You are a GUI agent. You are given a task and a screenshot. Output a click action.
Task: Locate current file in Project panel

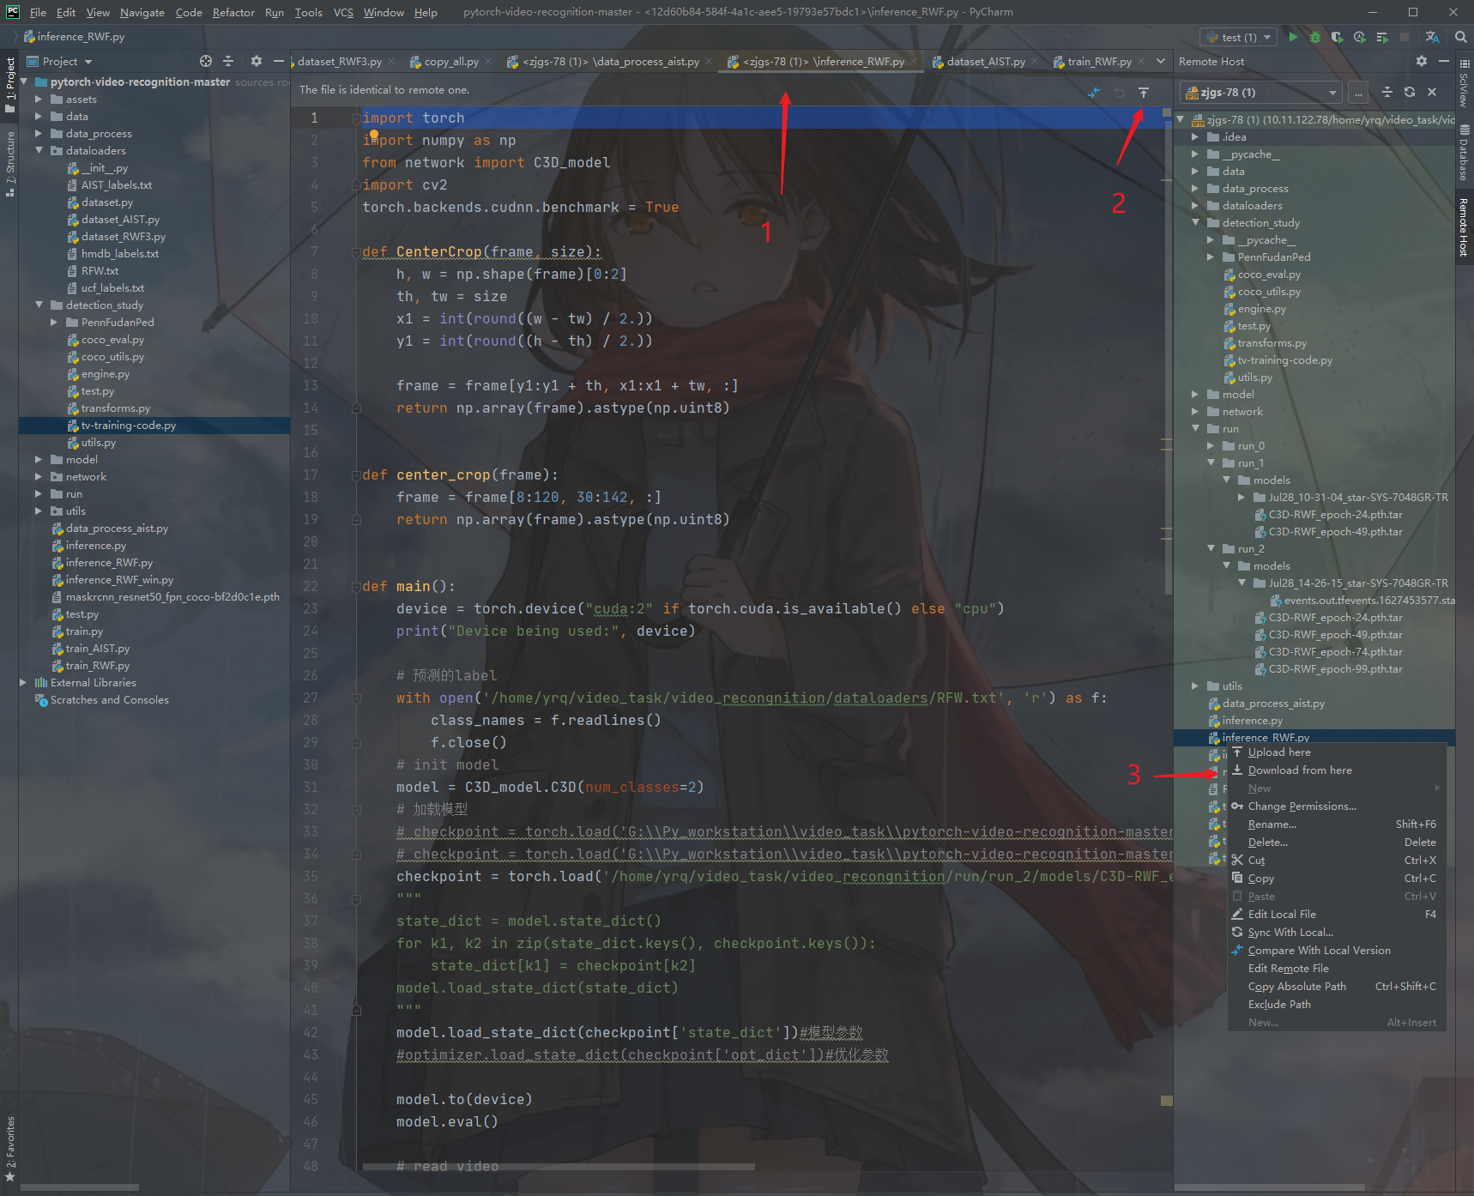click(x=206, y=61)
